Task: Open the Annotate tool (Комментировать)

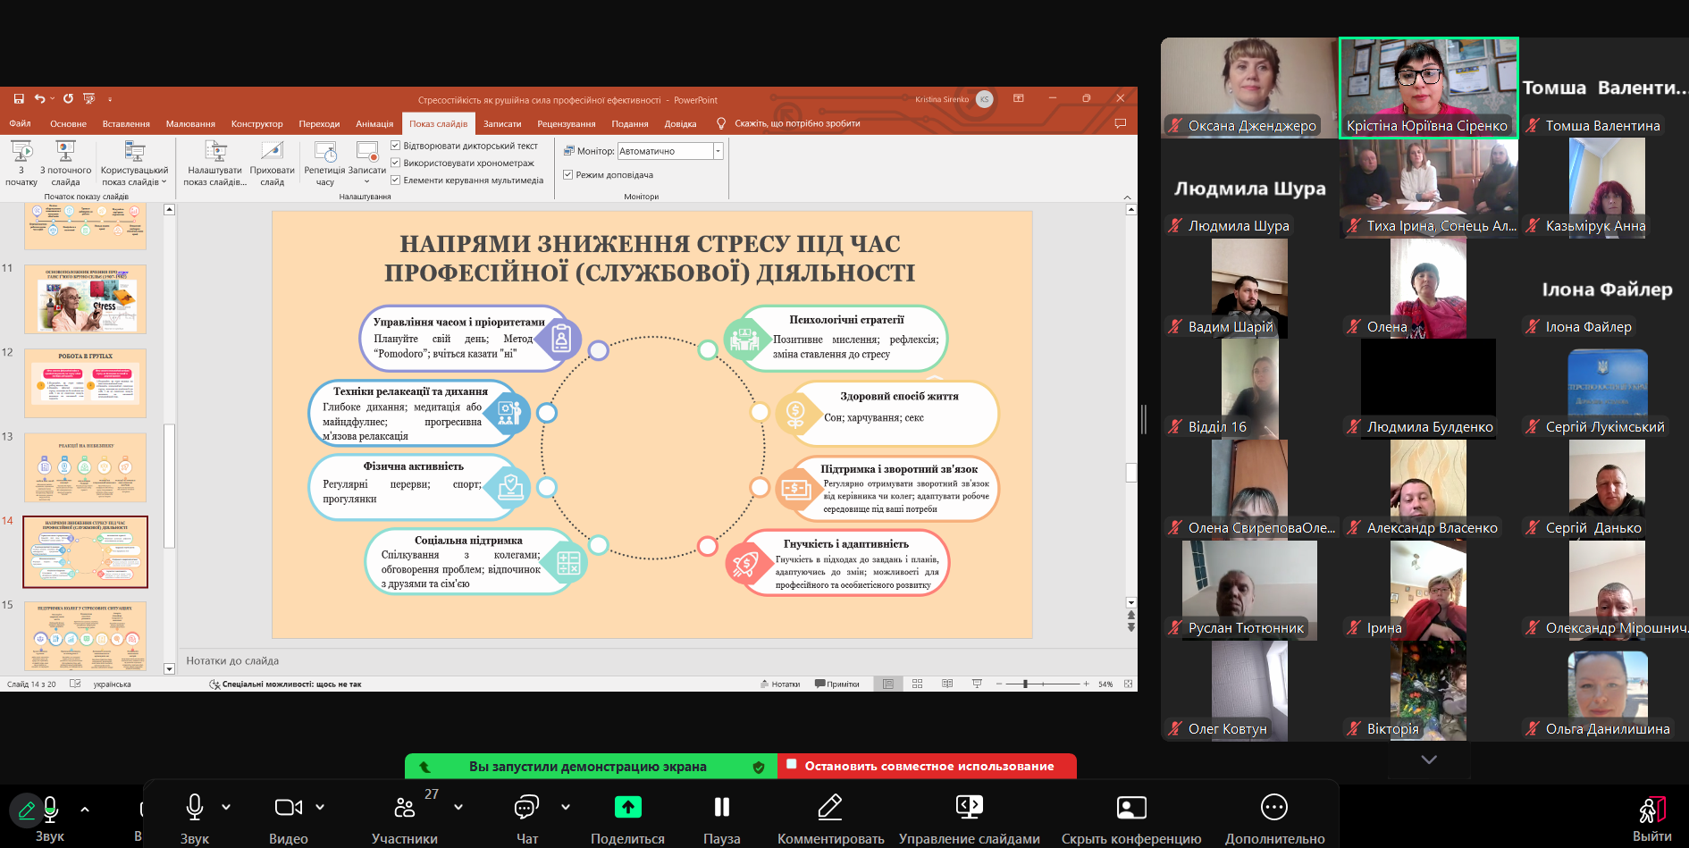Action: tap(829, 808)
